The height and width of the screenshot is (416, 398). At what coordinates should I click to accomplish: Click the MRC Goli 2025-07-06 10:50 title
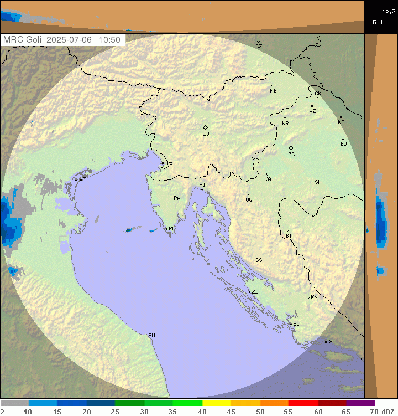[62, 40]
